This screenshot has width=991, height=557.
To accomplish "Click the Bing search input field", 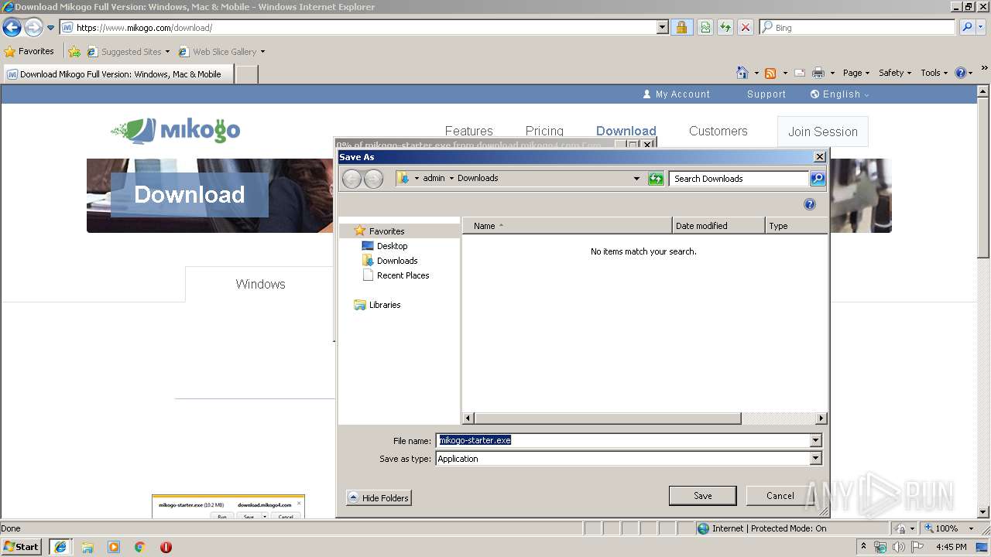I will click(857, 27).
